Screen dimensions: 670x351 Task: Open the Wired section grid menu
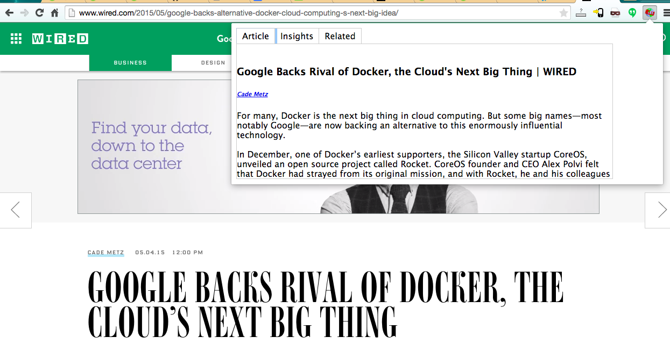point(16,38)
